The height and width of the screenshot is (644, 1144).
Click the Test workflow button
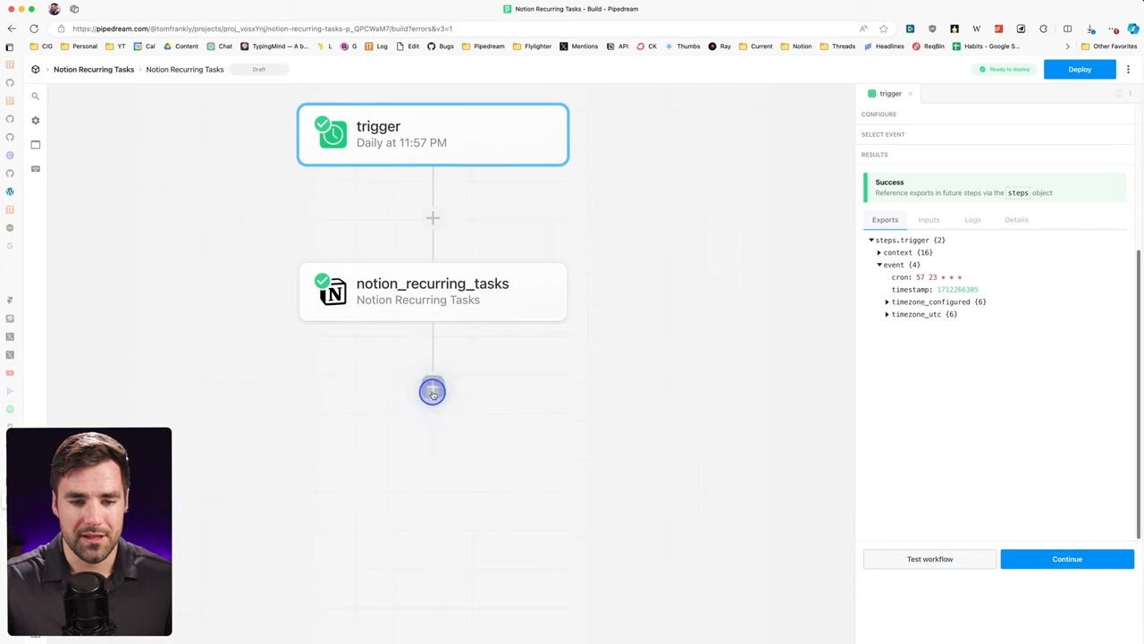(929, 559)
